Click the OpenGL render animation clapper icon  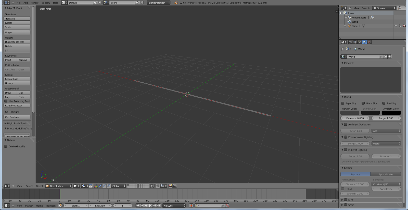pos(175,186)
